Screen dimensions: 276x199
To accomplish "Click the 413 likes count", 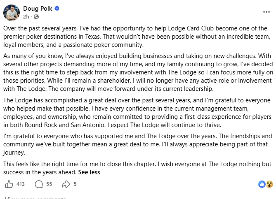I will [21, 184].
